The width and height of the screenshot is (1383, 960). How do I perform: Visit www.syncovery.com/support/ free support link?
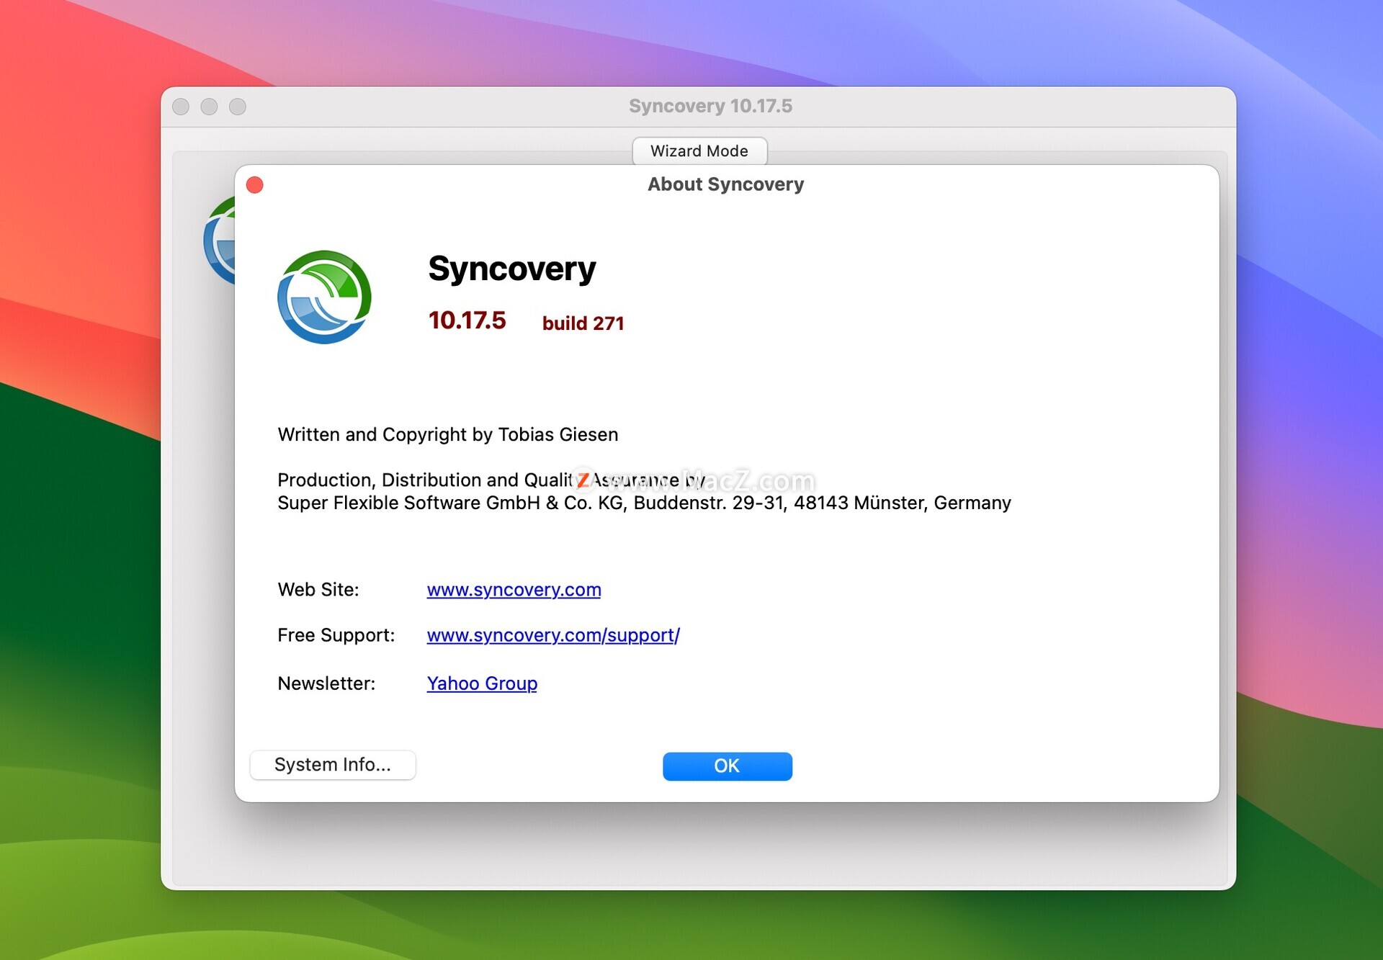(553, 635)
